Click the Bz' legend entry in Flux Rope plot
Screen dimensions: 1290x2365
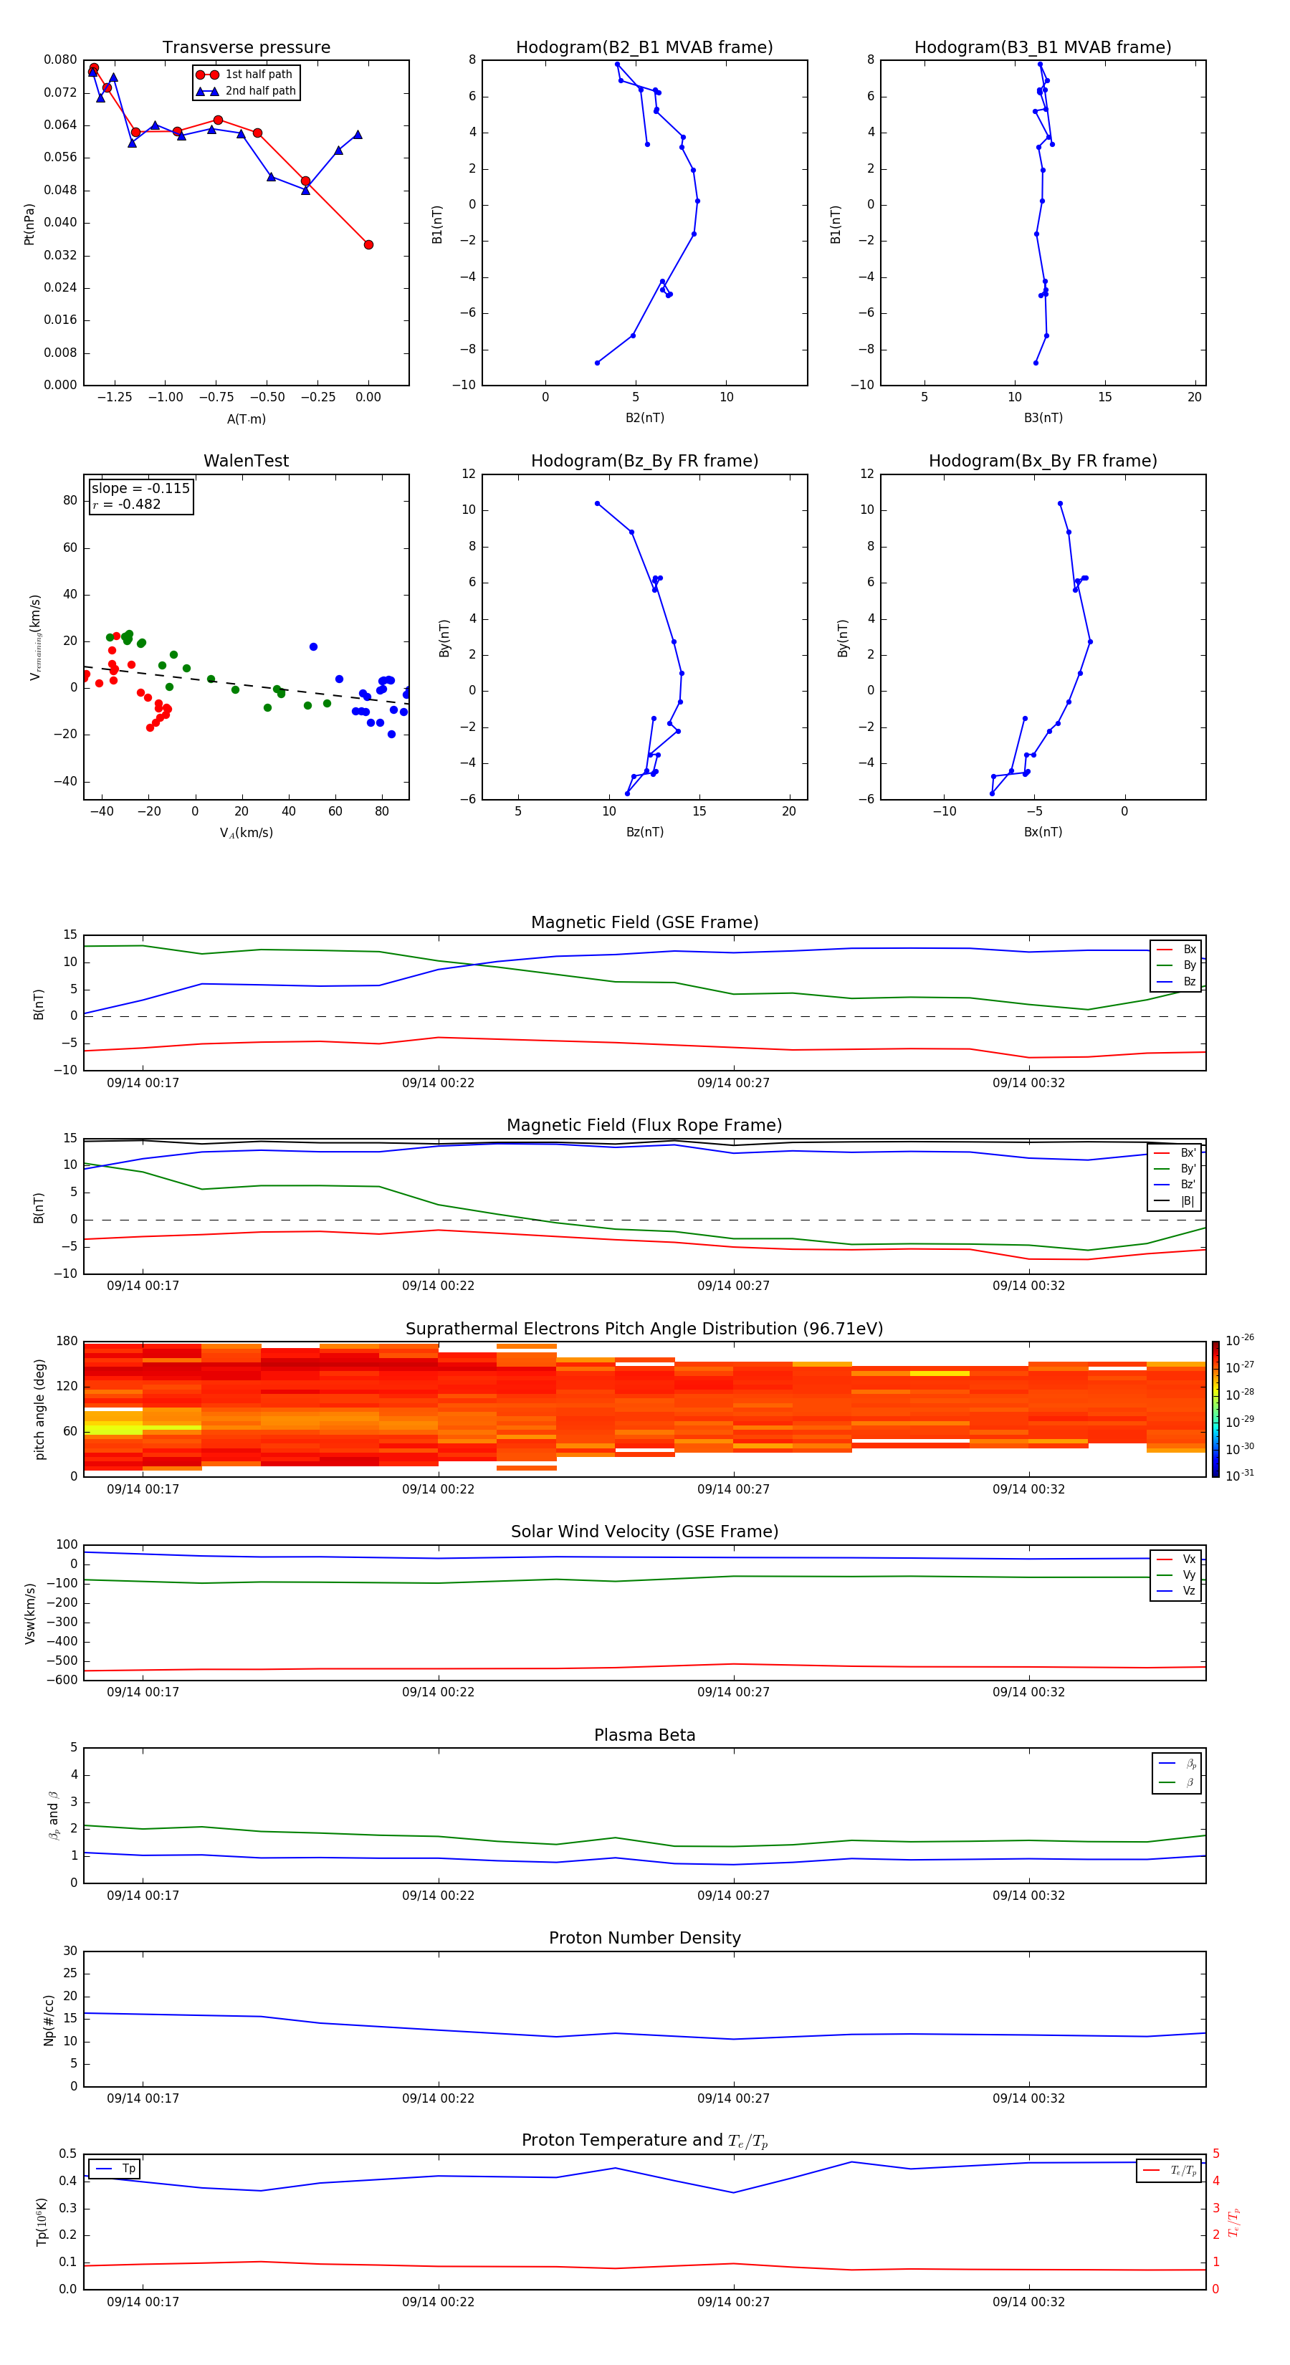pyautogui.click(x=1175, y=1185)
